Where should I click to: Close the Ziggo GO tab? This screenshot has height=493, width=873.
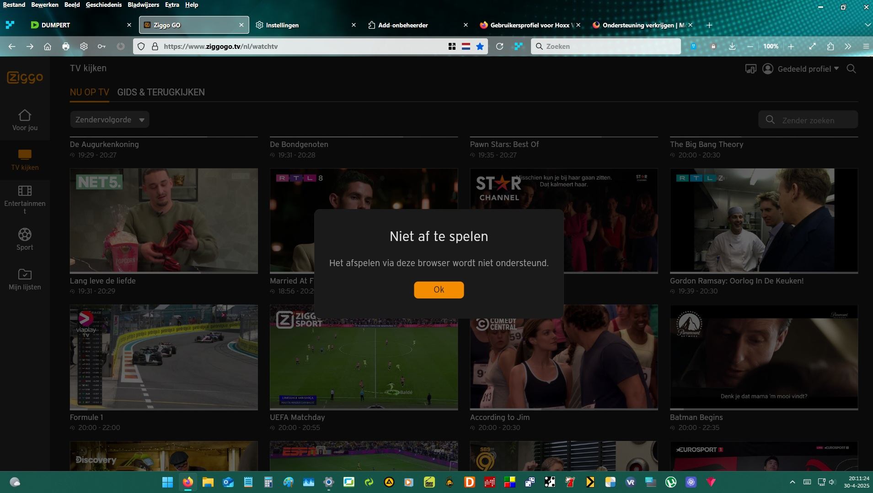click(x=241, y=25)
